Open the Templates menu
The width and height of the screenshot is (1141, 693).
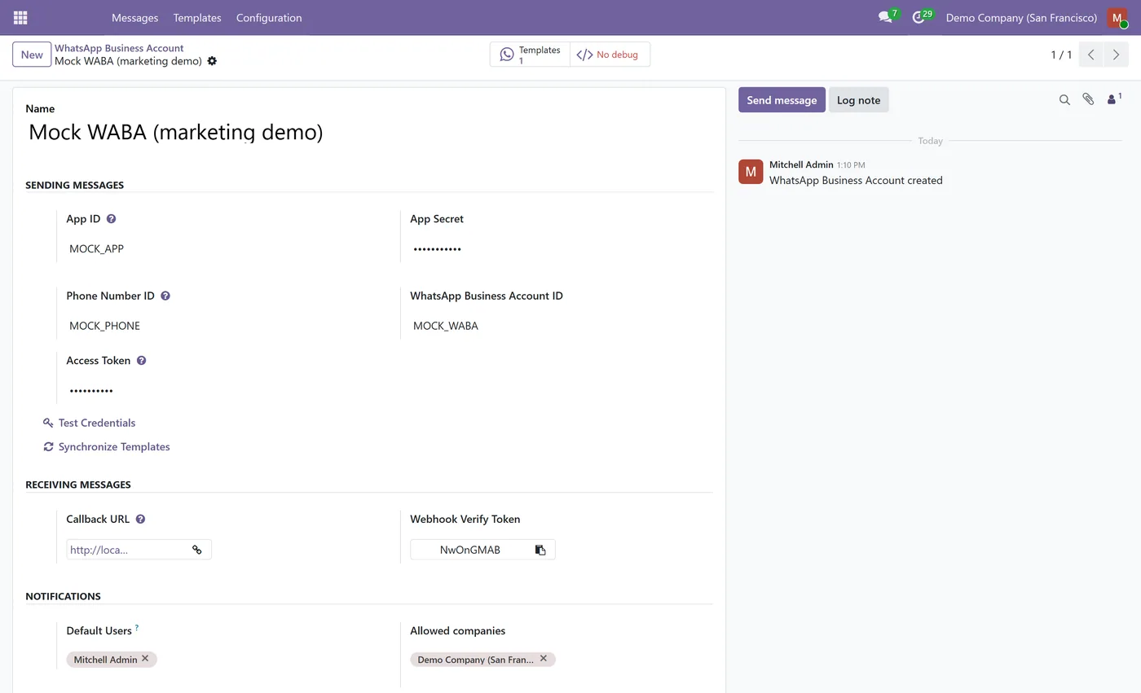coord(197,17)
